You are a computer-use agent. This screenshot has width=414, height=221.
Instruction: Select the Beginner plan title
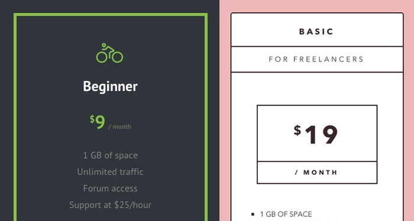coord(110,86)
